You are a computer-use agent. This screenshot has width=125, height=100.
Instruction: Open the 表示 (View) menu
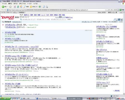coord(16,4)
